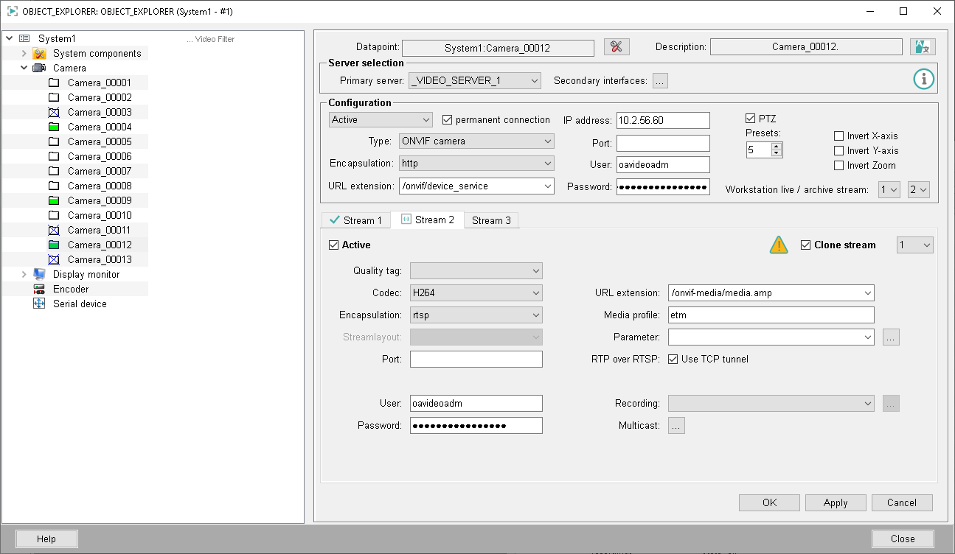Click the Apply button
Image resolution: width=955 pixels, height=554 pixels.
click(x=835, y=503)
